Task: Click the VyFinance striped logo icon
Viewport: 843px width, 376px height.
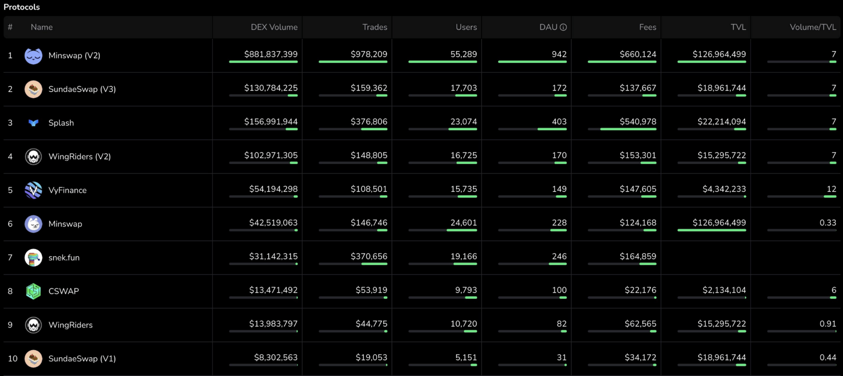Action: [33, 190]
